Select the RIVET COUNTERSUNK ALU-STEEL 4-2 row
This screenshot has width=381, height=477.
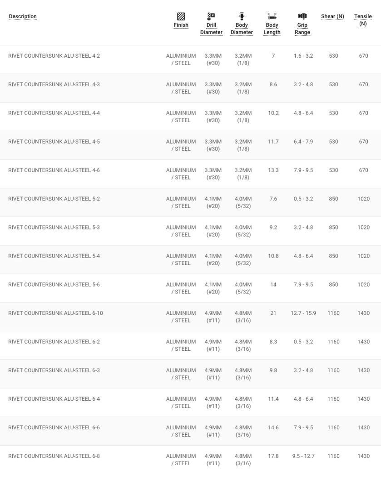pyautogui.click(x=190, y=60)
